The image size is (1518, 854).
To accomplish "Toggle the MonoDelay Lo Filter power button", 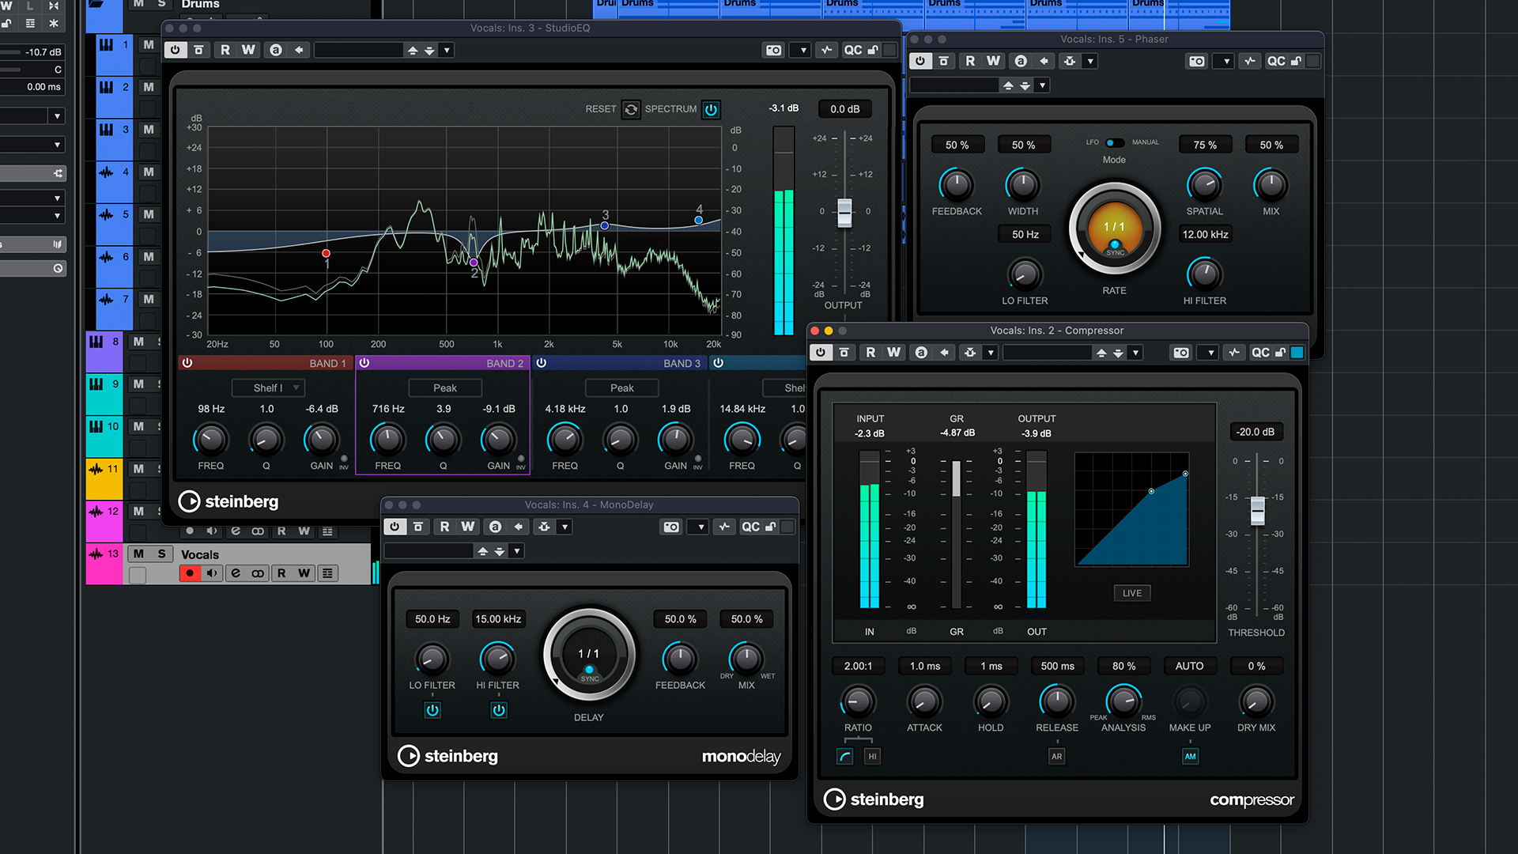I will click(432, 710).
